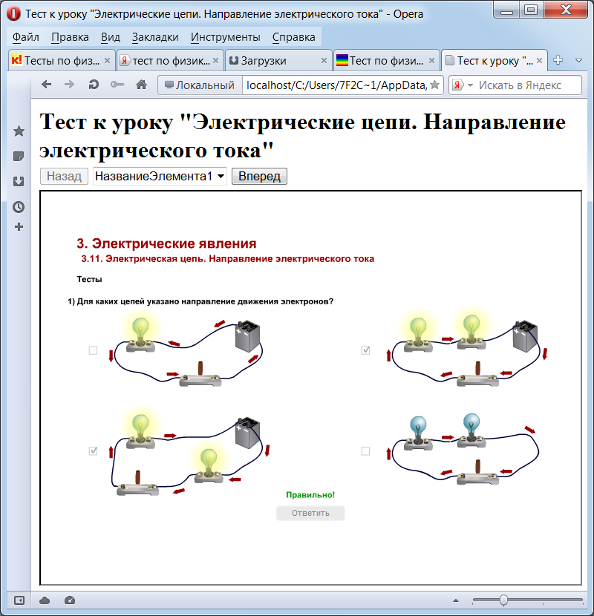Open the Закладки menu

point(155,37)
